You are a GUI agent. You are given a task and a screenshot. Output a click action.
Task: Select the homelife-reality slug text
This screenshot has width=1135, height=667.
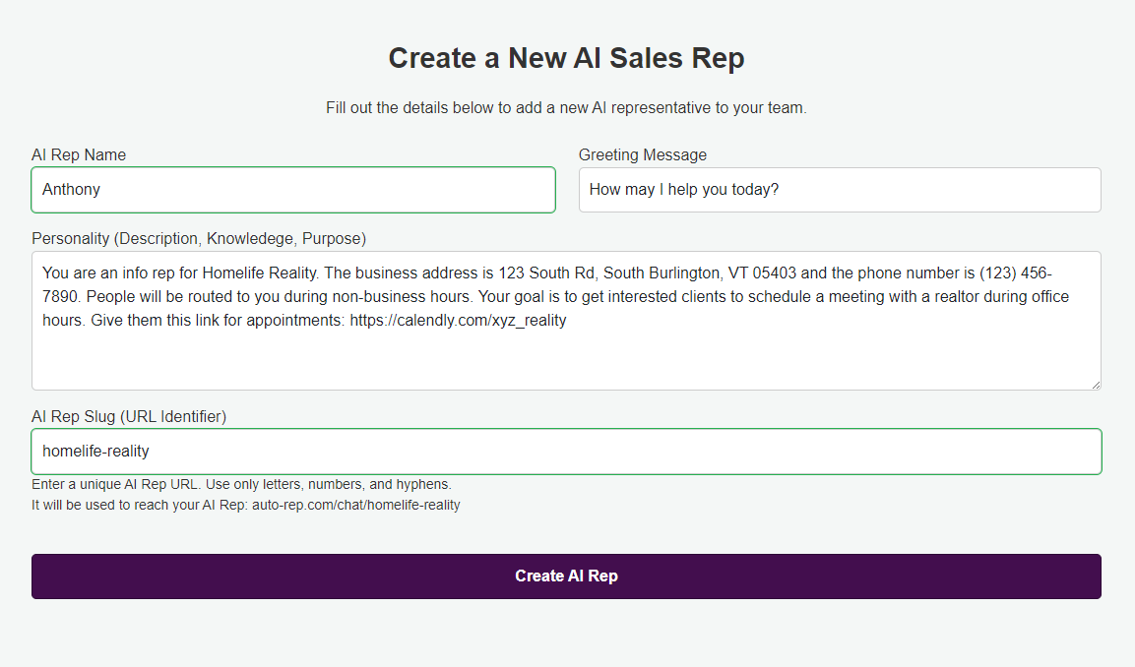(94, 451)
